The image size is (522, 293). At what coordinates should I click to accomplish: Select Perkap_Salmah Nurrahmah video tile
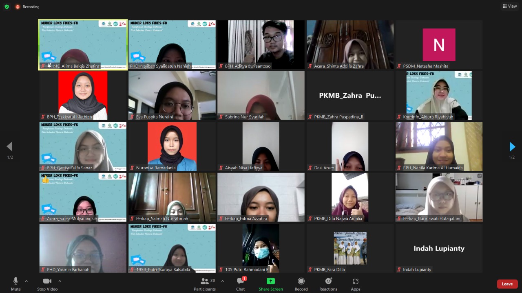point(172,197)
